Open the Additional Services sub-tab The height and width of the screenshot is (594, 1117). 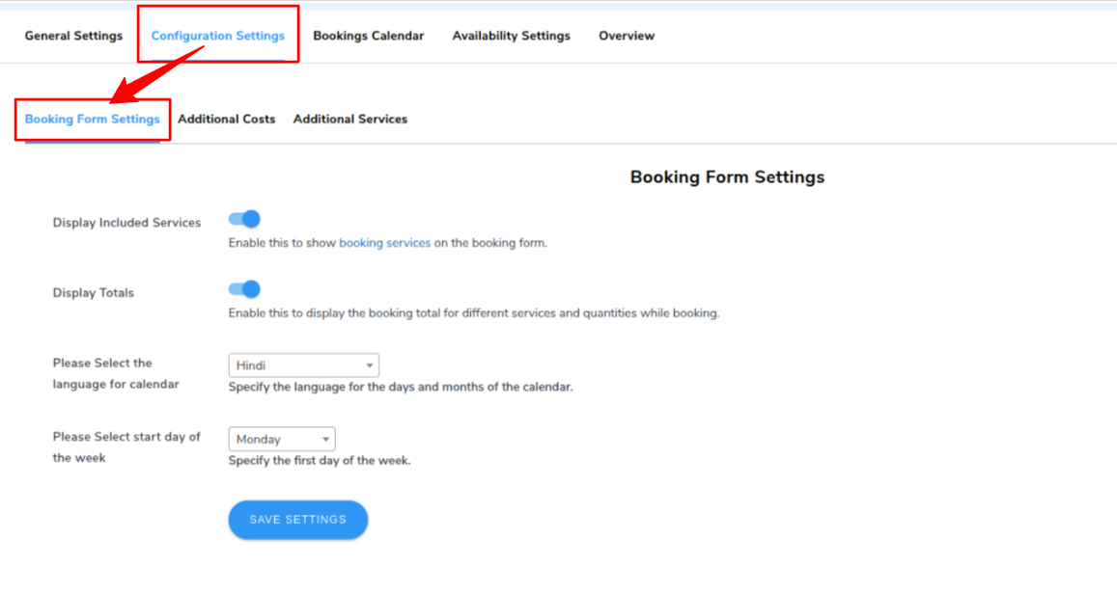pyautogui.click(x=350, y=120)
